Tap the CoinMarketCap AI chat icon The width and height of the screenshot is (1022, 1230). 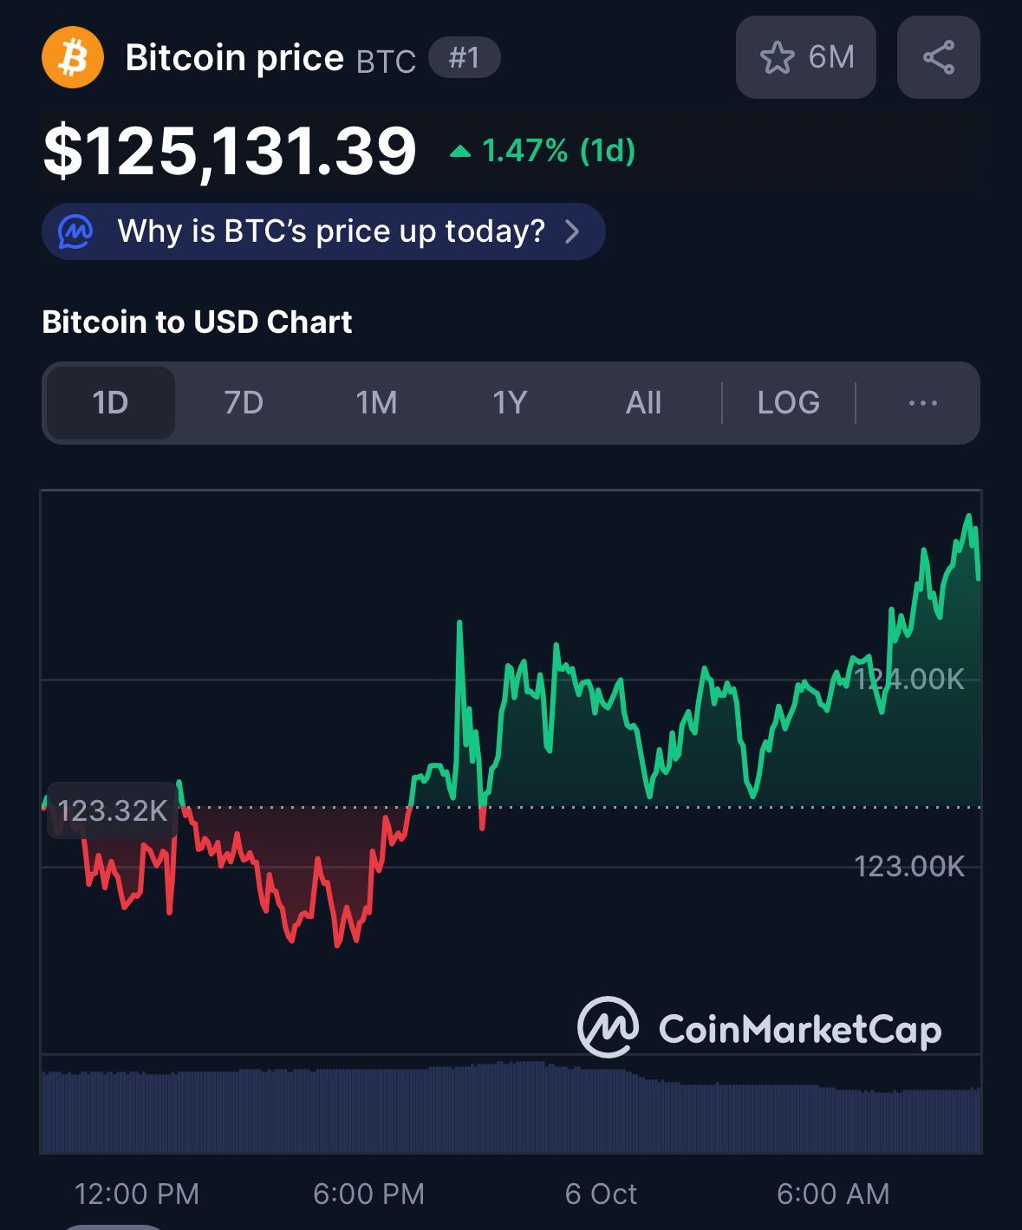click(x=75, y=231)
